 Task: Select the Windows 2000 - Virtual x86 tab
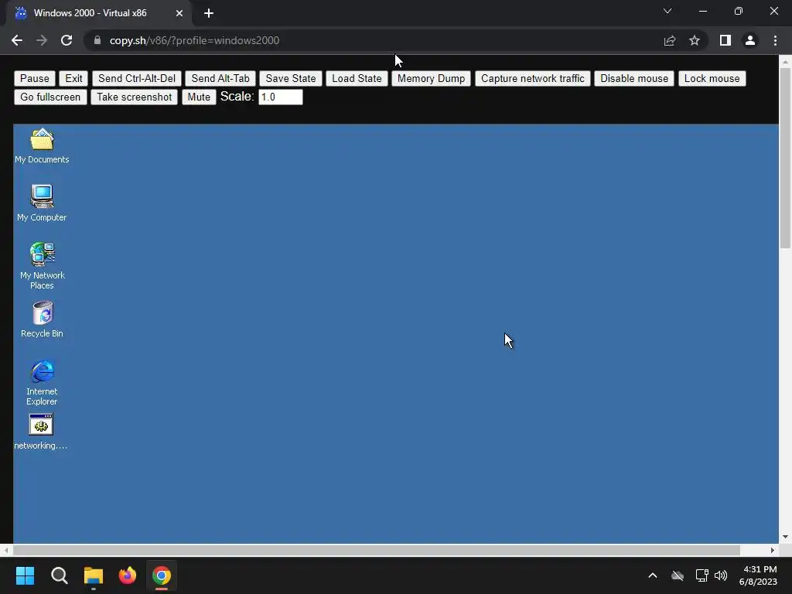coord(99,13)
